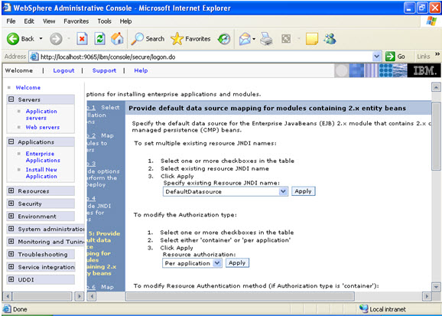The image size is (442, 316).
Task: Select the Step 5 Provide default data item
Action: (x=104, y=253)
